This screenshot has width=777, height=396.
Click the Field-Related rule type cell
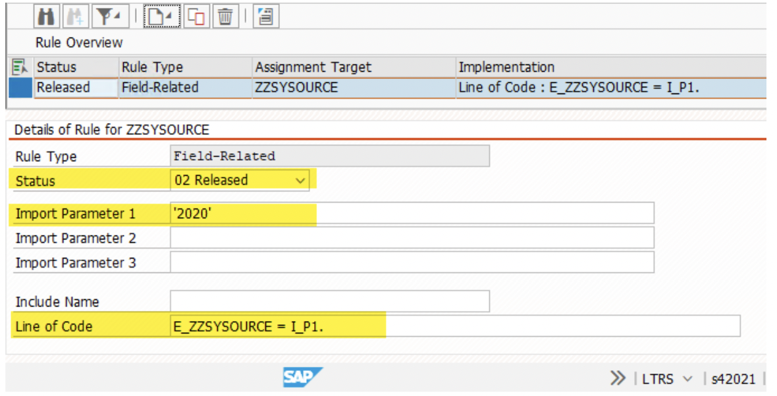tap(185, 87)
